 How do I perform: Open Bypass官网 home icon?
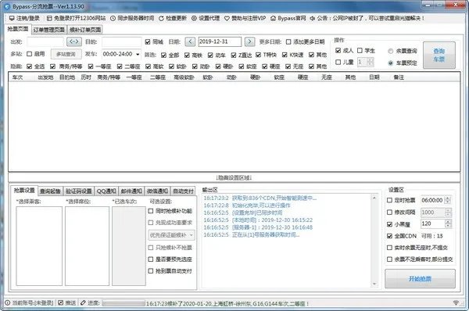(x=273, y=18)
